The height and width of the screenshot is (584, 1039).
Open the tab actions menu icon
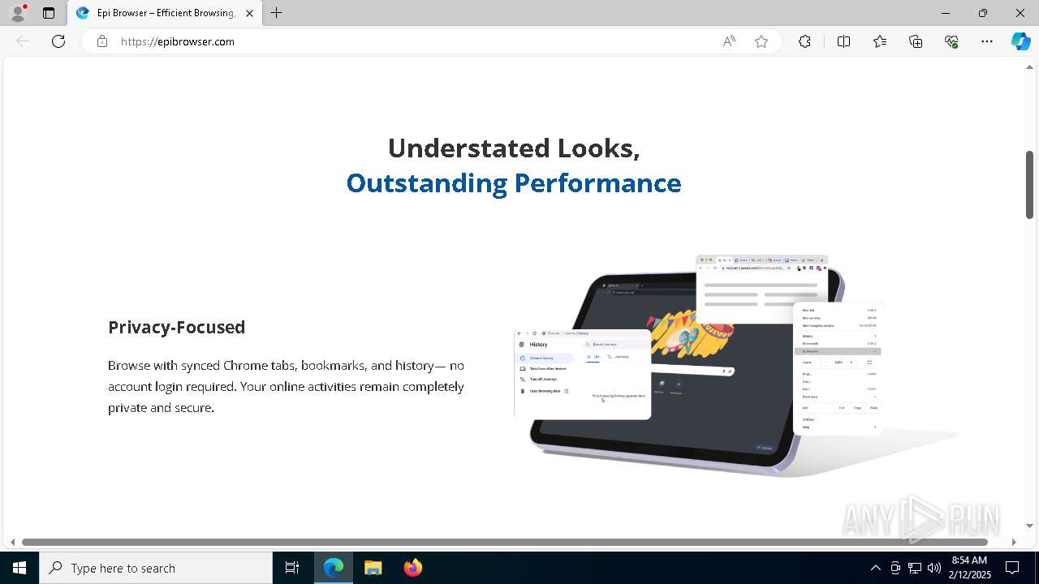pyautogui.click(x=49, y=13)
